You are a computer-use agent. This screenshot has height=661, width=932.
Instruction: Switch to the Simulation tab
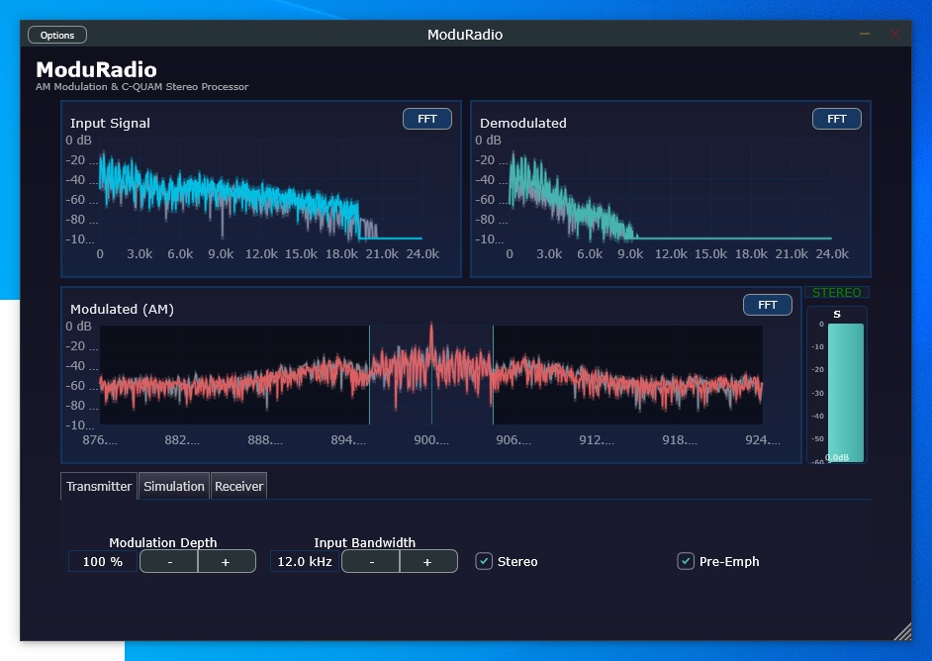pyautogui.click(x=173, y=486)
